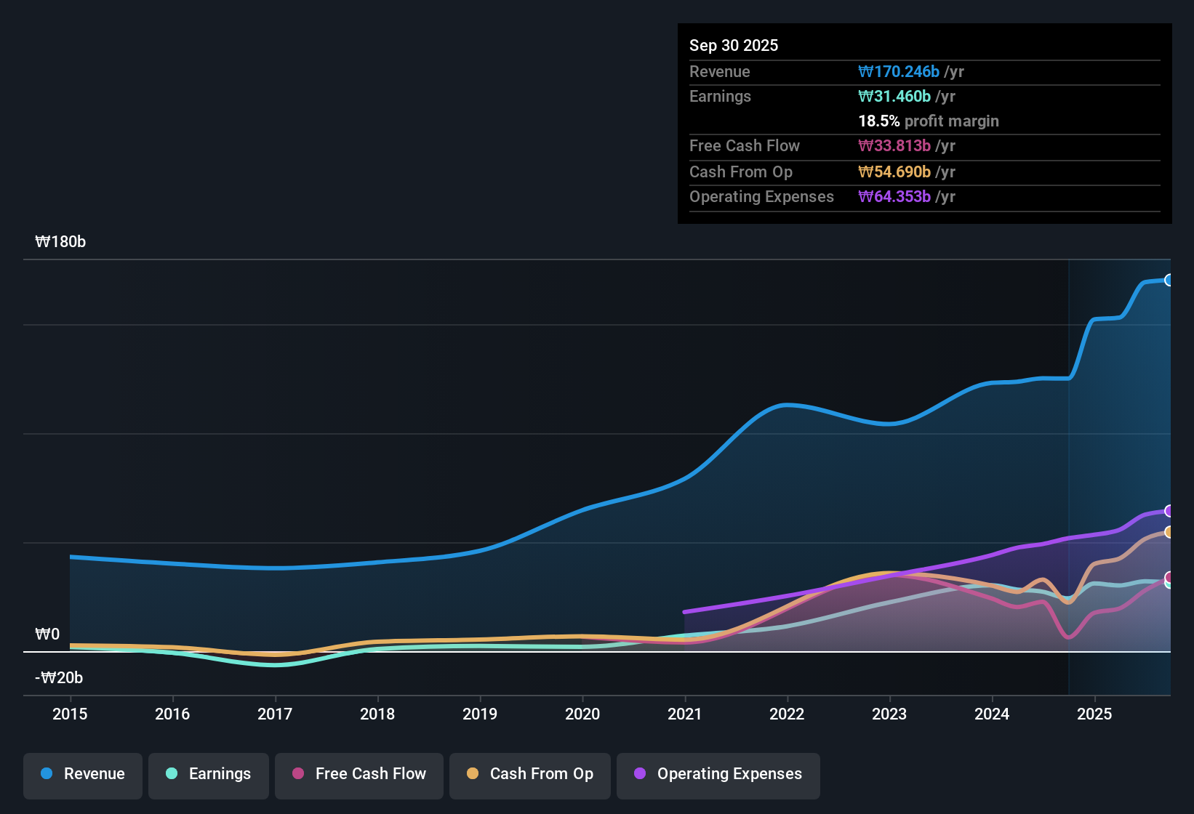This screenshot has width=1194, height=814.
Task: Click the 18.5% profit margin text
Action: 929,121
